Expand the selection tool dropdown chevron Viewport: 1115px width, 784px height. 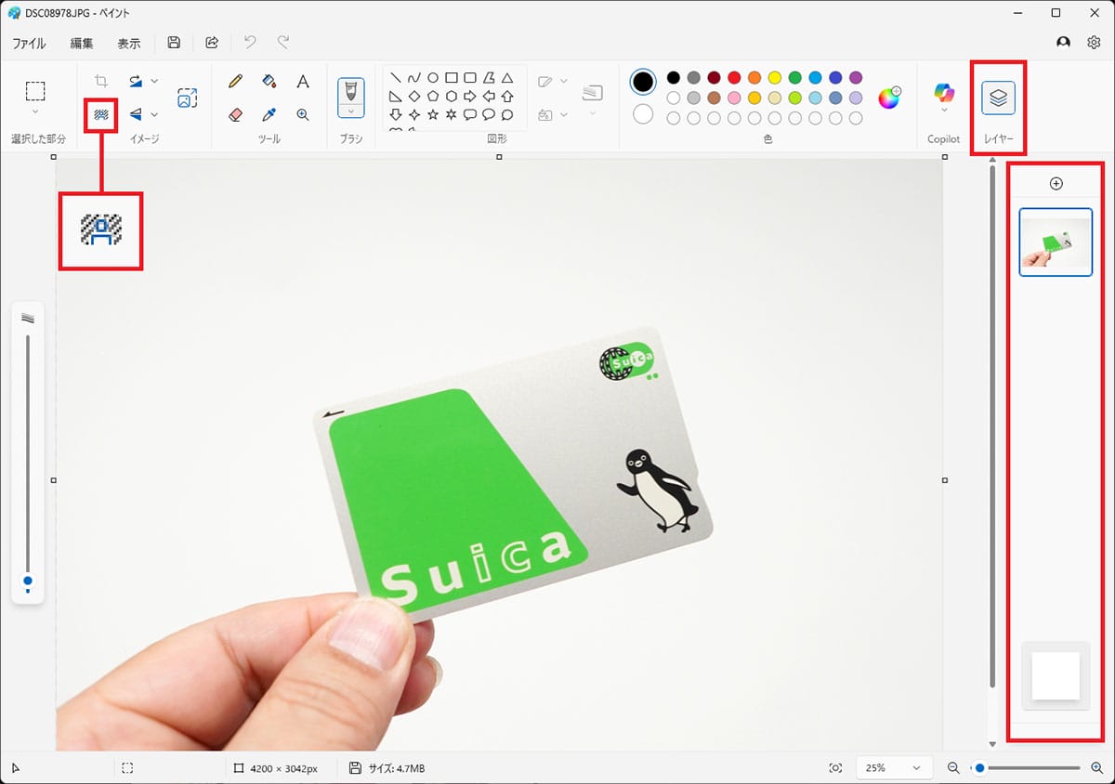[x=35, y=112]
